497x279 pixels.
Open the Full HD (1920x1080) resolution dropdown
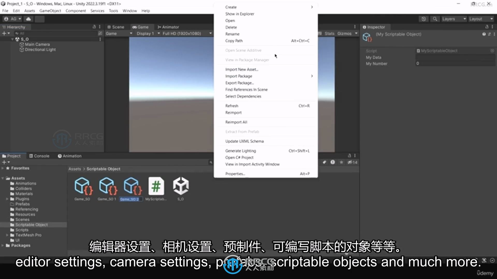click(187, 34)
